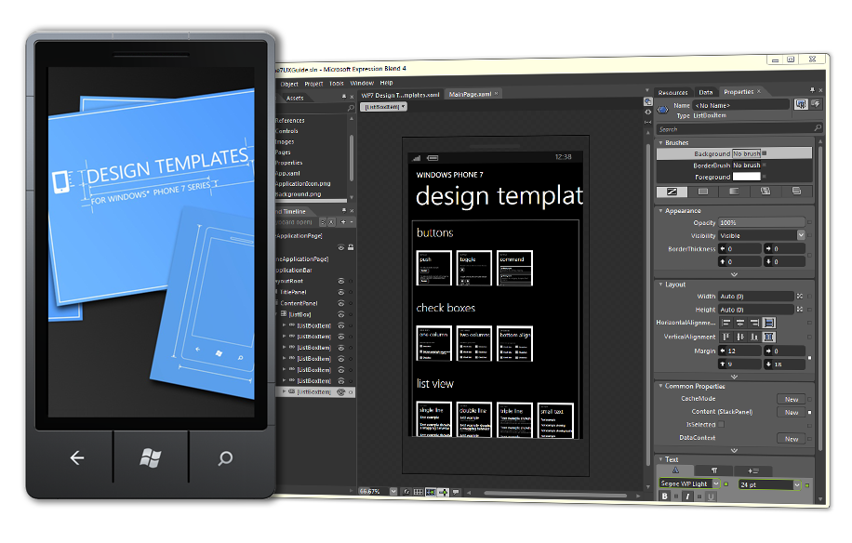The image size is (852, 543).
Task: Set HorizontalAlignment to Stretch
Action: [x=768, y=323]
